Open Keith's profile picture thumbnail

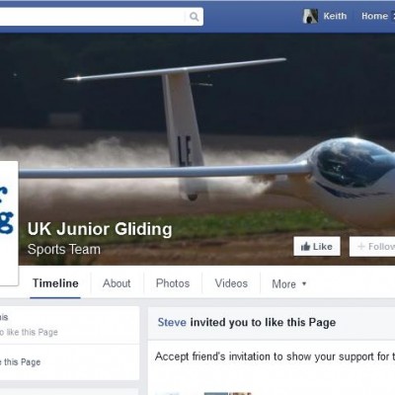coord(310,16)
